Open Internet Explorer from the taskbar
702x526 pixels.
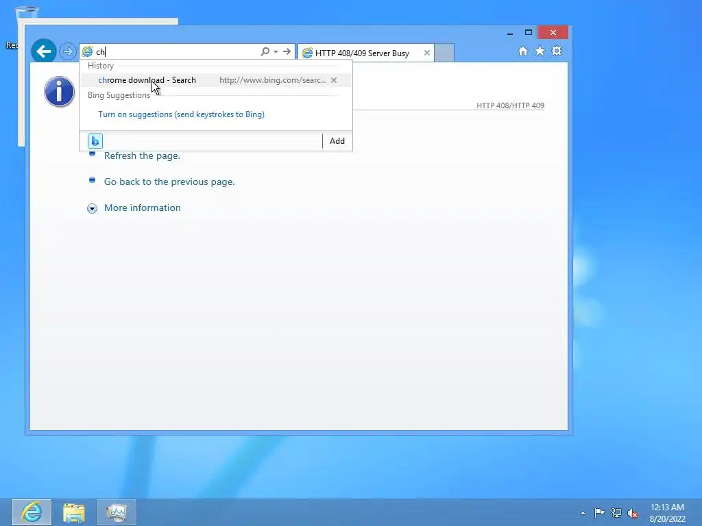coord(32,512)
